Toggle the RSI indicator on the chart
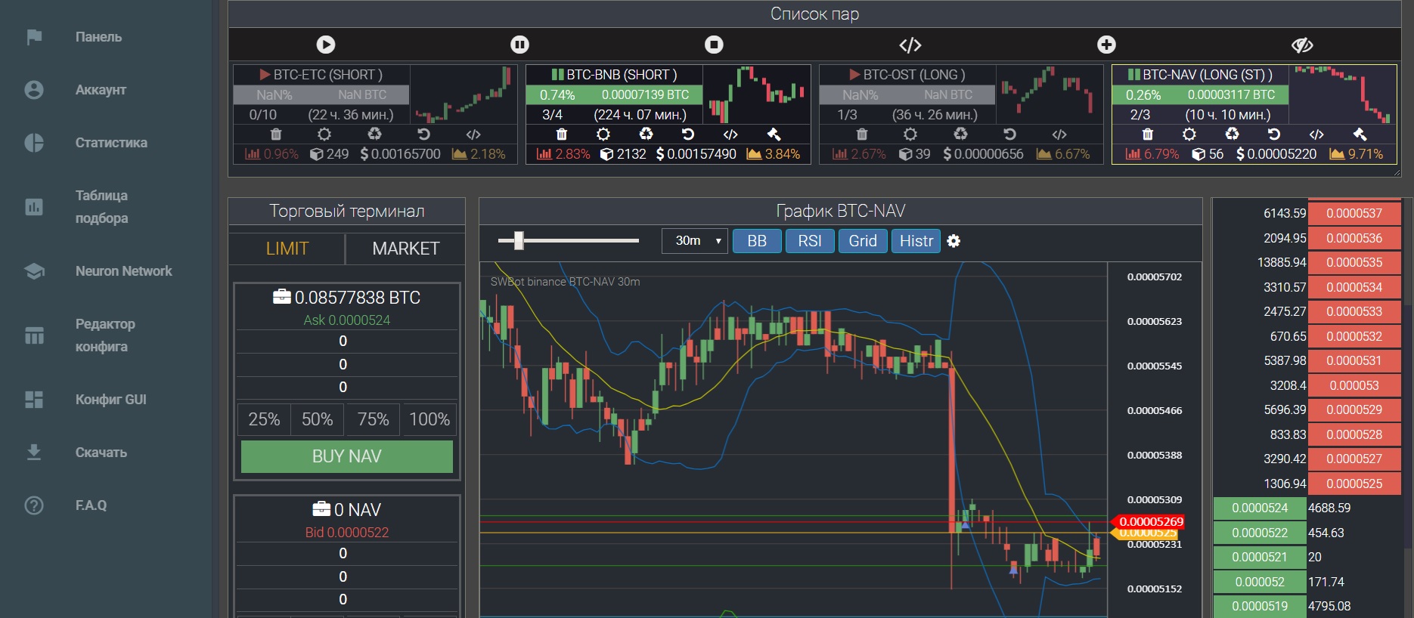The height and width of the screenshot is (618, 1414). click(x=810, y=241)
